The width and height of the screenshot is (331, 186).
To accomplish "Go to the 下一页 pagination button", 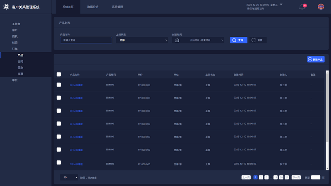I will pyautogui.click(x=296, y=177).
